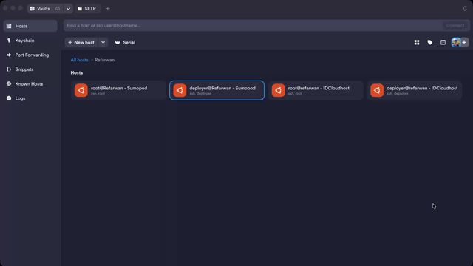The image size is (473, 266).
Task: Select root@Refarwan - Sumopod host
Action: point(118,90)
